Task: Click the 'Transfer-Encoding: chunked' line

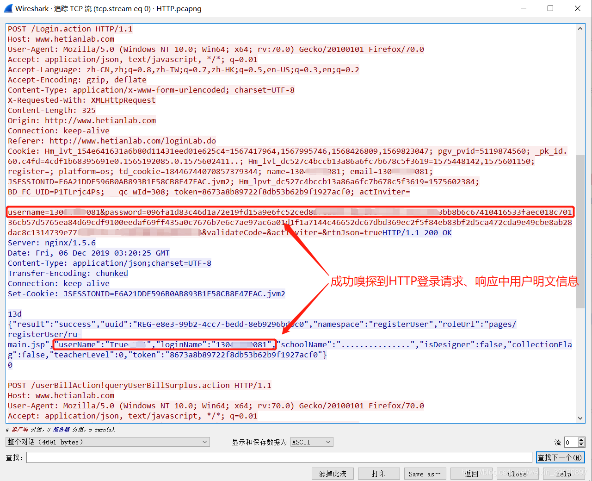Action: click(x=68, y=273)
